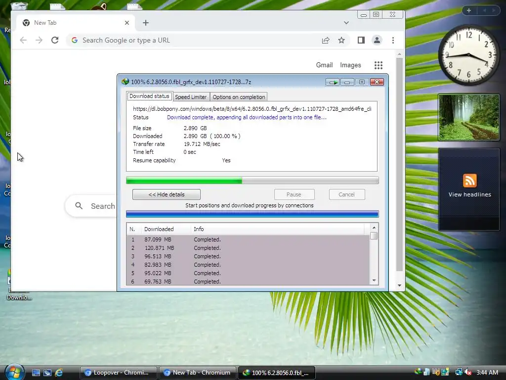
Task: Switch to Loopover Chromium taskbar window
Action: click(x=118, y=373)
